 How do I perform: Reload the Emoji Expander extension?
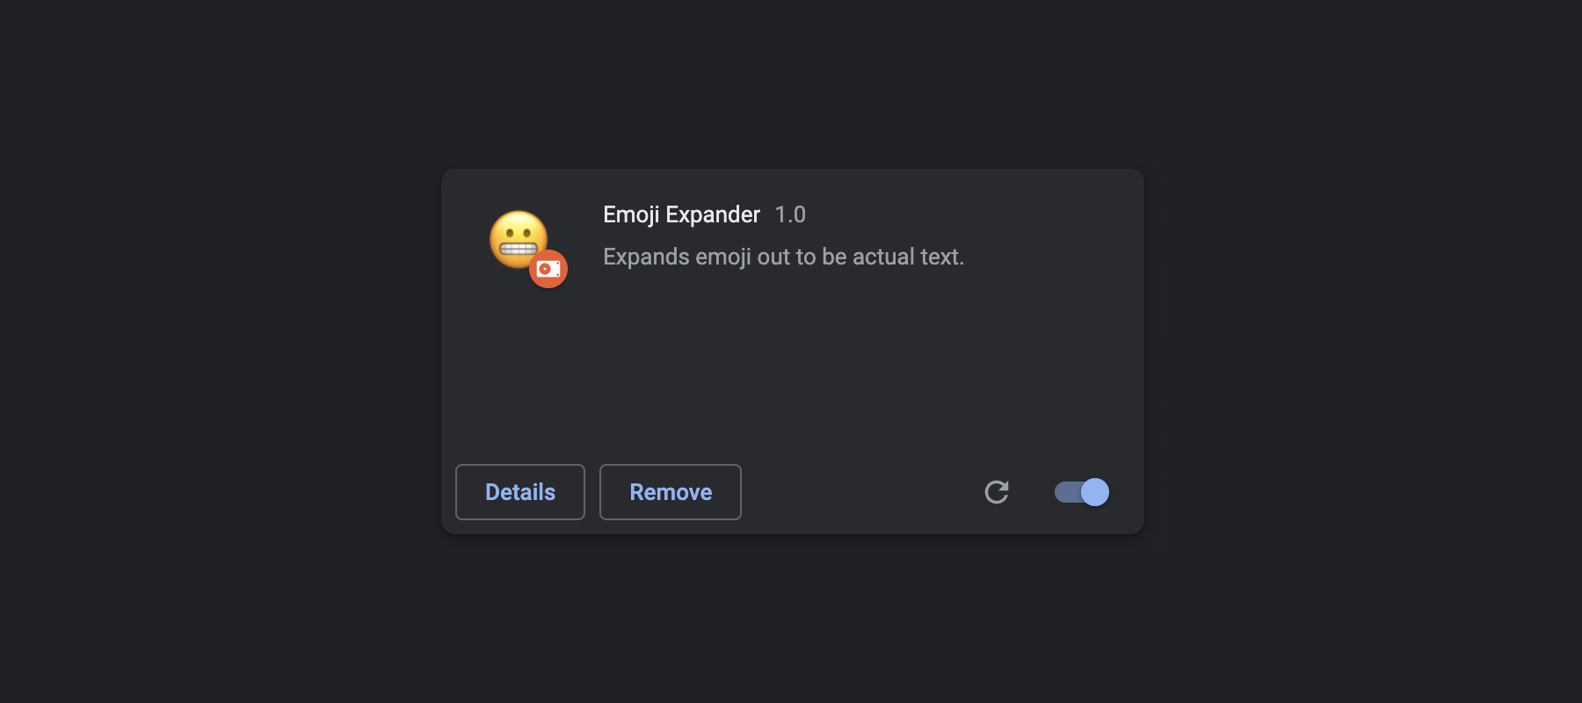(x=997, y=492)
